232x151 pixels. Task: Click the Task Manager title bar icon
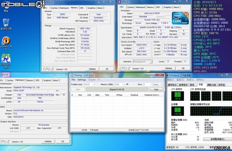(x=167, y=75)
